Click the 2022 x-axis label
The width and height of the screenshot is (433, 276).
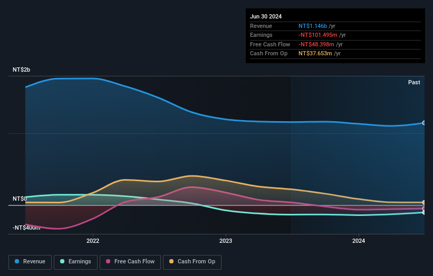coord(93,241)
